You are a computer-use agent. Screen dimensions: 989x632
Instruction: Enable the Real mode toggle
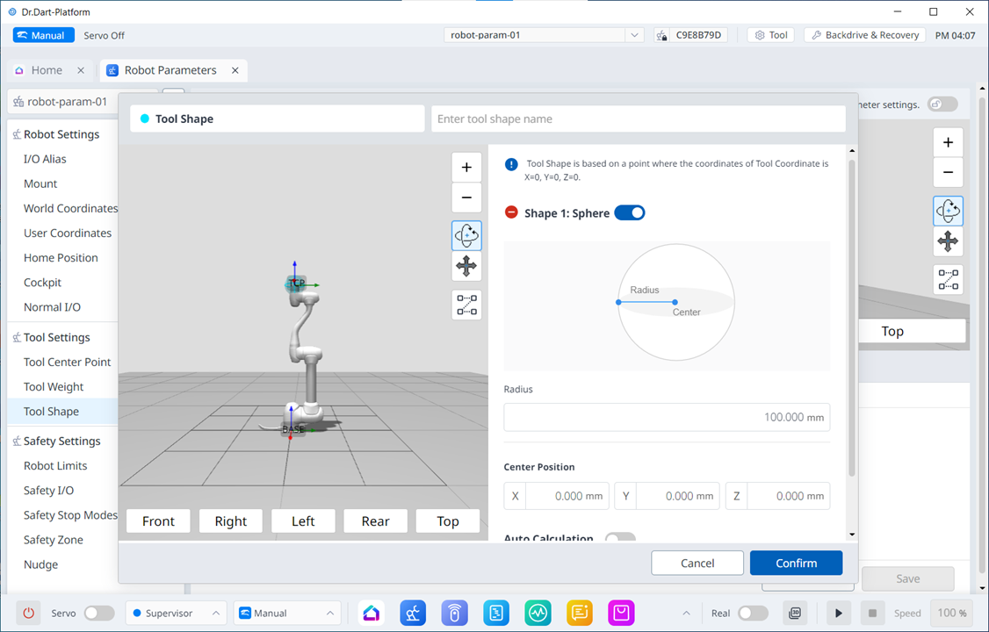[752, 613]
